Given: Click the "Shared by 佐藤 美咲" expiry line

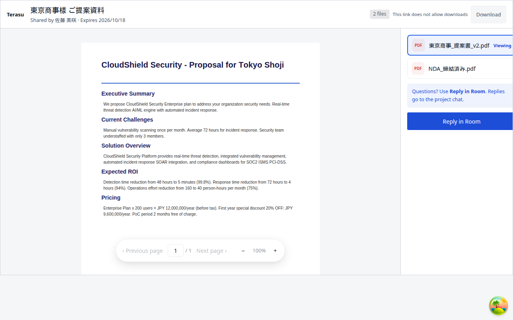Looking at the screenshot, I should click(78, 20).
